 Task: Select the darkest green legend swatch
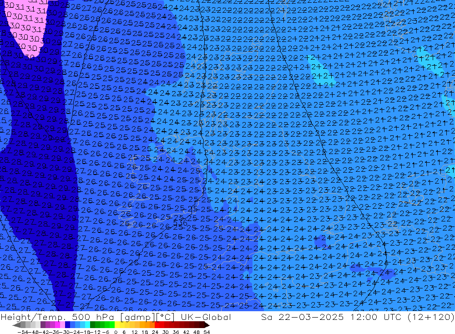(92, 324)
